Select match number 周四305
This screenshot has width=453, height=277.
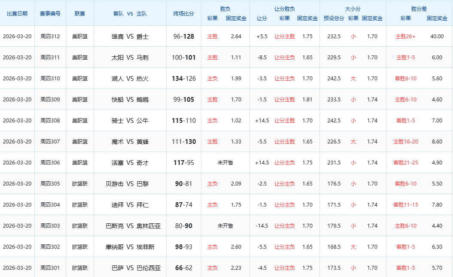50,184
